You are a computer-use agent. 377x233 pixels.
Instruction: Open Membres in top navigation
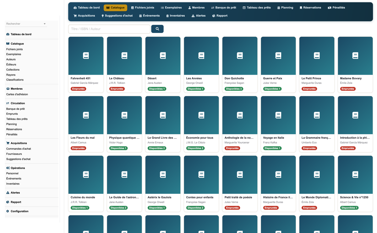pos(196,8)
